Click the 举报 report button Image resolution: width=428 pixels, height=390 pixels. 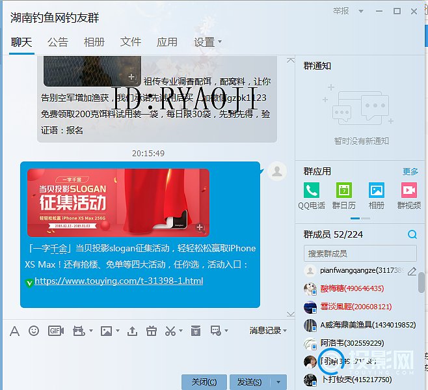click(x=341, y=11)
